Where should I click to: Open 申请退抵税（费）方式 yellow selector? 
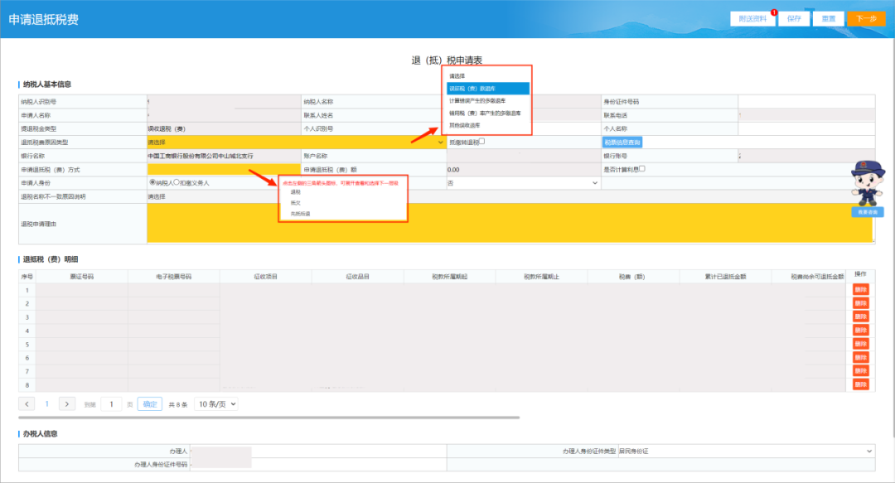coord(224,170)
